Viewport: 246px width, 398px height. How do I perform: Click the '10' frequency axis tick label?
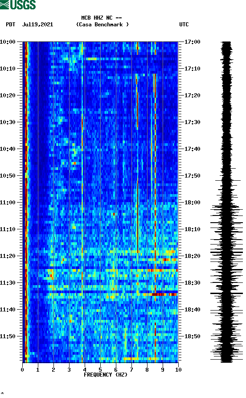coord(178,369)
